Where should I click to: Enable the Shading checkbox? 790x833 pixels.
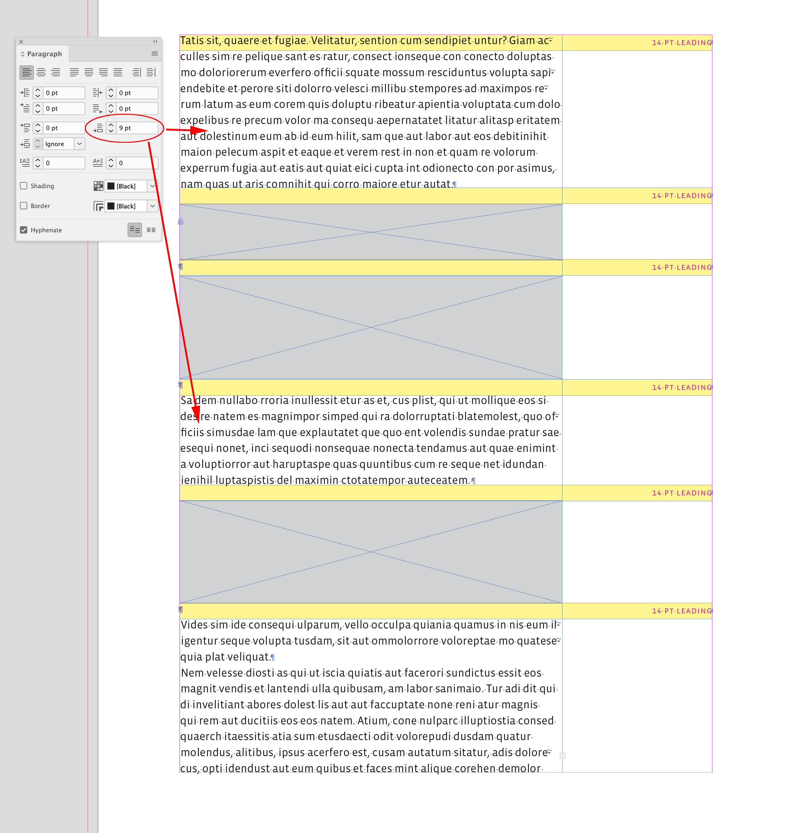(x=24, y=186)
